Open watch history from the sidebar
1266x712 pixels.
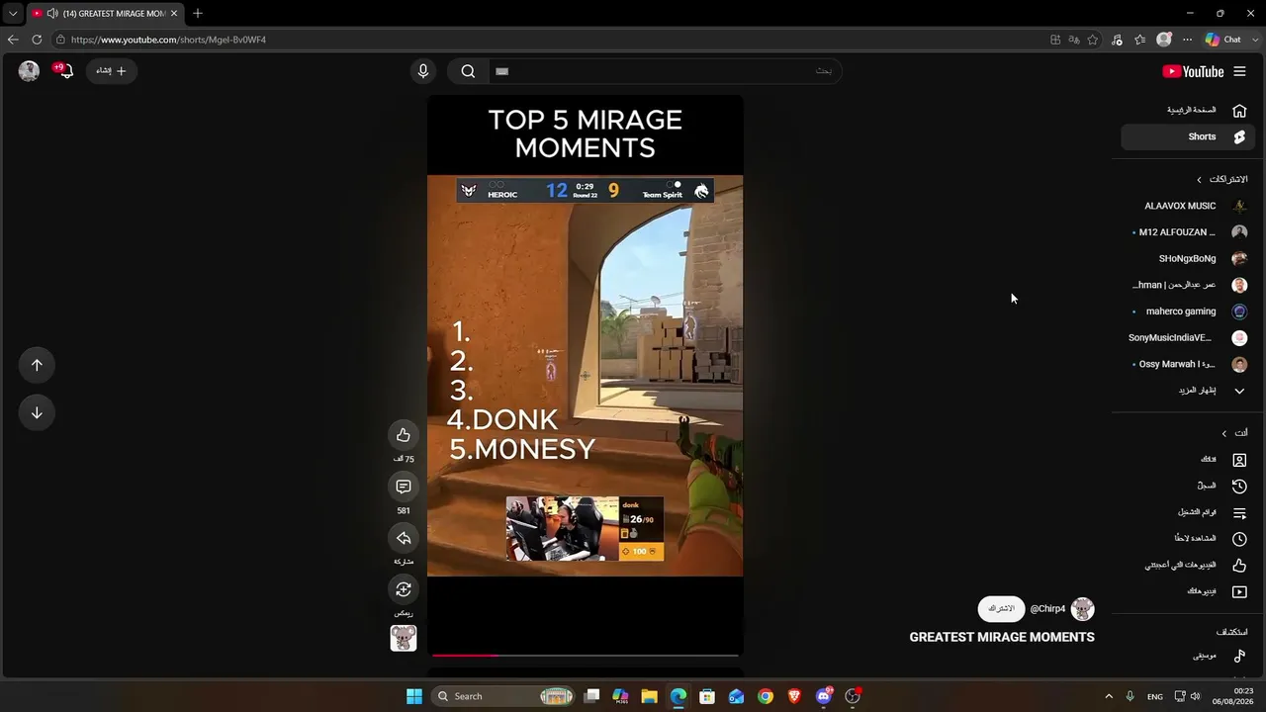pos(1188,486)
